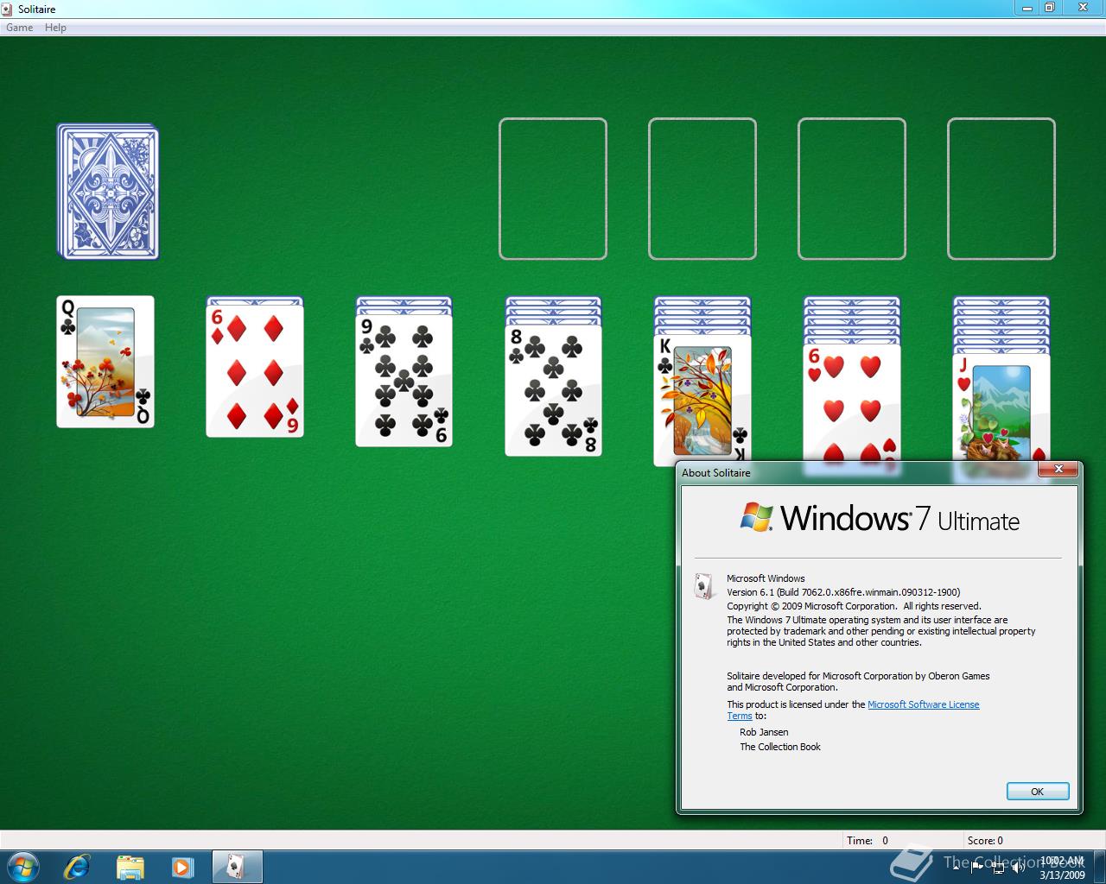Viewport: 1106px width, 884px height.
Task: Launch Internet Explorer from taskbar
Action: (x=76, y=867)
